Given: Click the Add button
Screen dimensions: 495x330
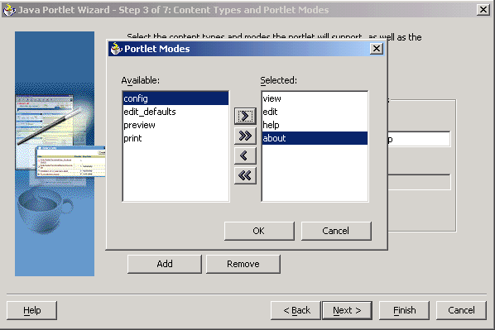Looking at the screenshot, I should tap(165, 264).
